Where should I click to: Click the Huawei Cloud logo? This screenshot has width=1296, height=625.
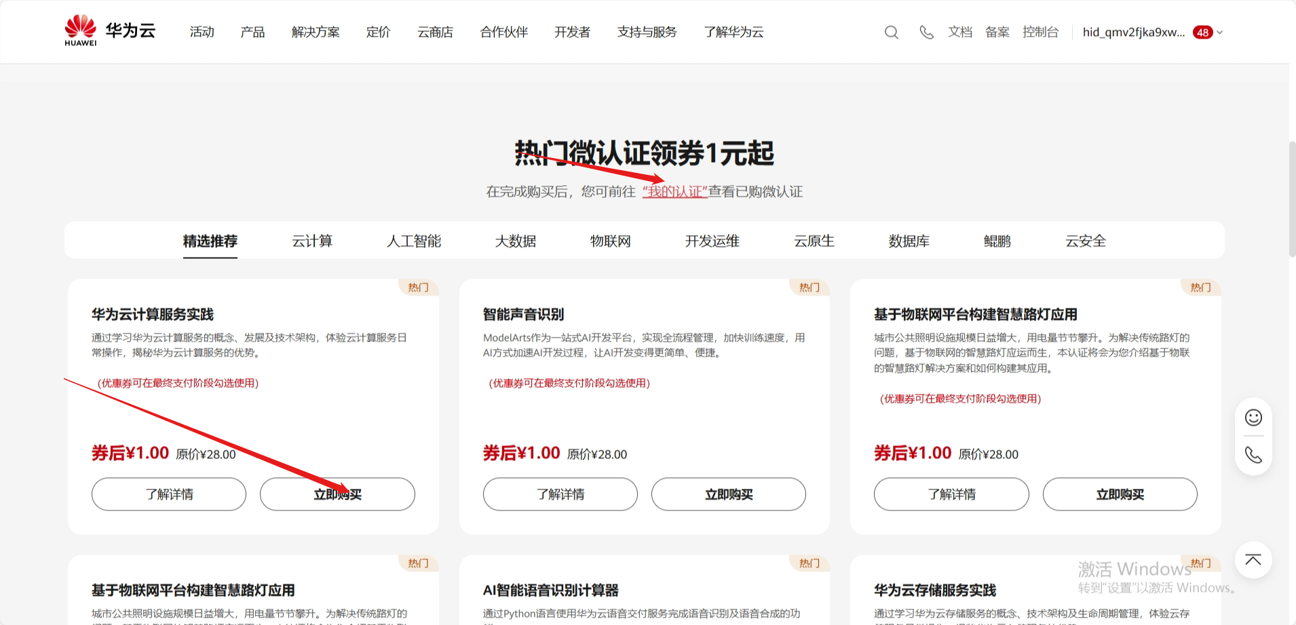pos(110,31)
